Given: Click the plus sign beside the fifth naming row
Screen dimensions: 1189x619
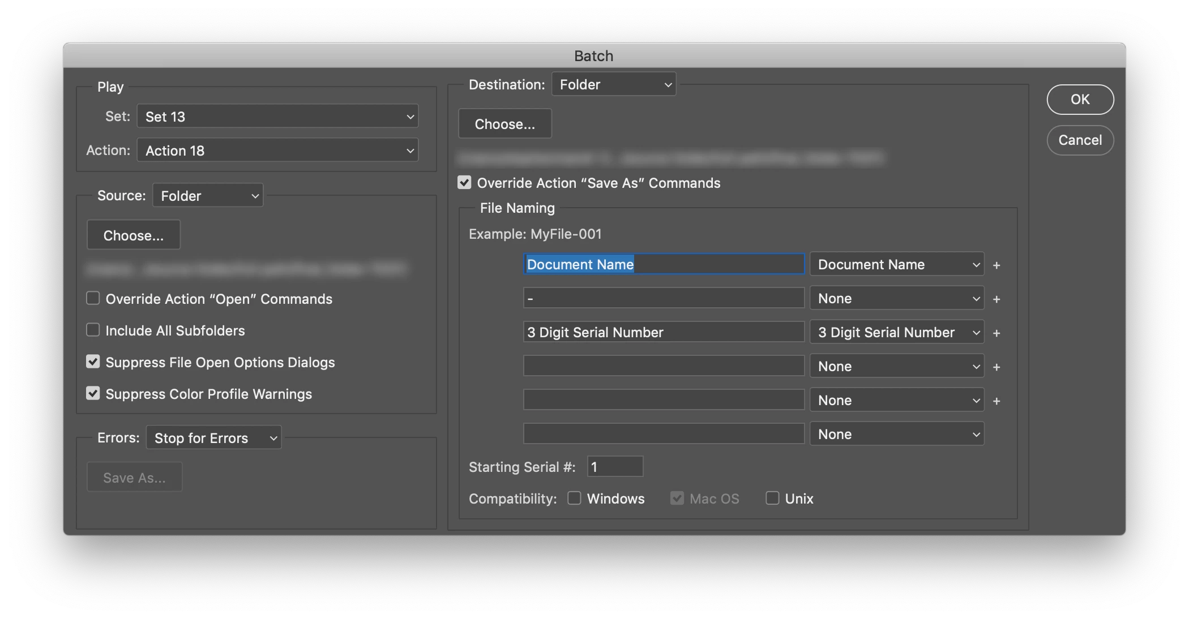Looking at the screenshot, I should click(996, 401).
